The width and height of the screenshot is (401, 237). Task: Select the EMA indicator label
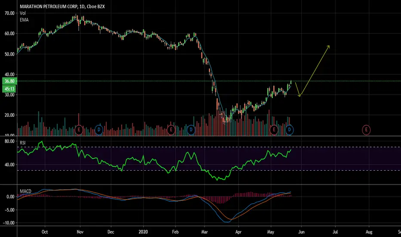coord(24,20)
